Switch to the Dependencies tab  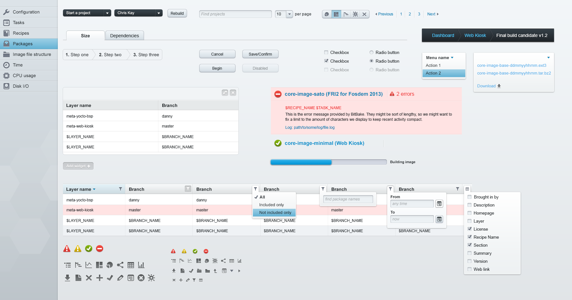point(124,36)
